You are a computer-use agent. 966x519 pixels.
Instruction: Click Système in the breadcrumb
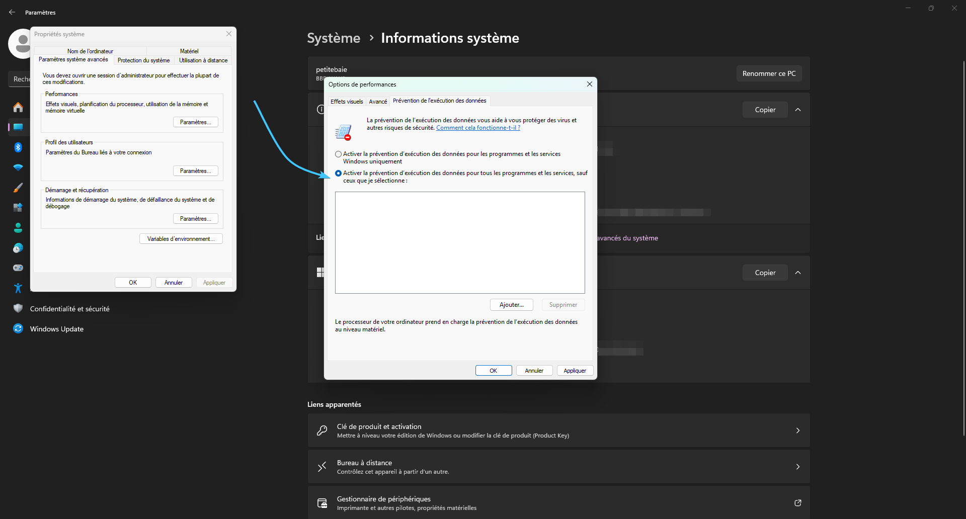(x=334, y=38)
